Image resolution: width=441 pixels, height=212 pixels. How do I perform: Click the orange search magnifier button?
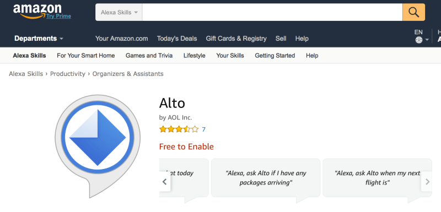pos(414,12)
